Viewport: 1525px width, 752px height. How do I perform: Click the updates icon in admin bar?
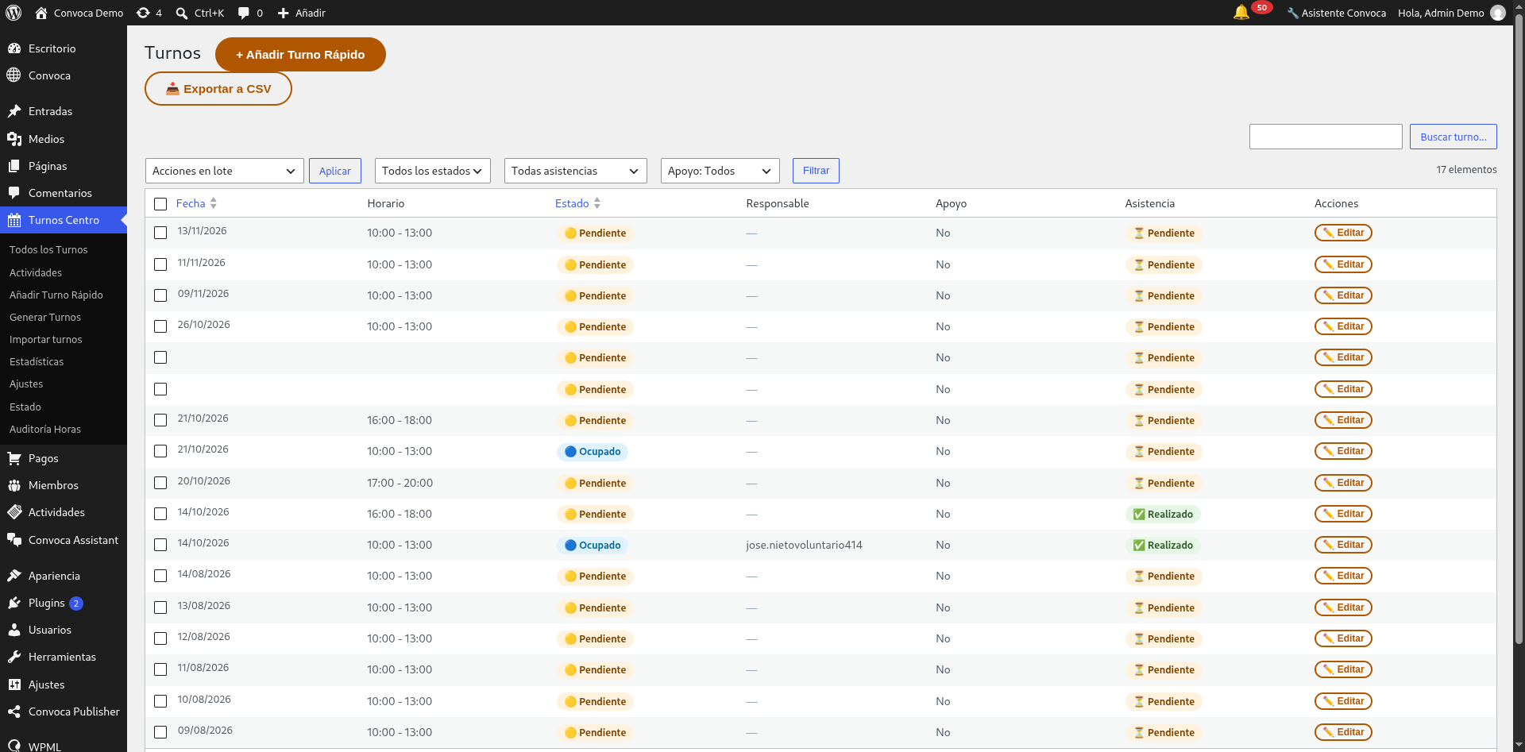[143, 13]
